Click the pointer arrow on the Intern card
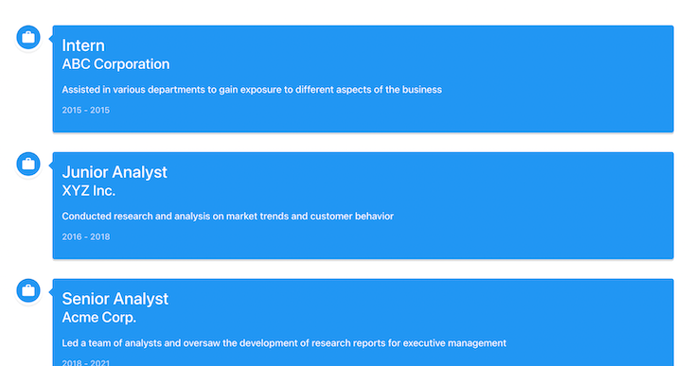The image size is (691, 366). coord(51,39)
